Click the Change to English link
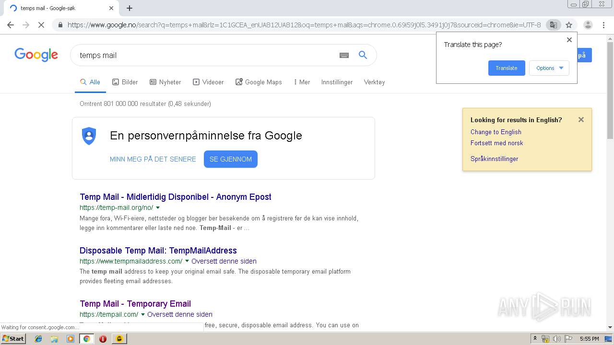The width and height of the screenshot is (614, 345). point(496,132)
